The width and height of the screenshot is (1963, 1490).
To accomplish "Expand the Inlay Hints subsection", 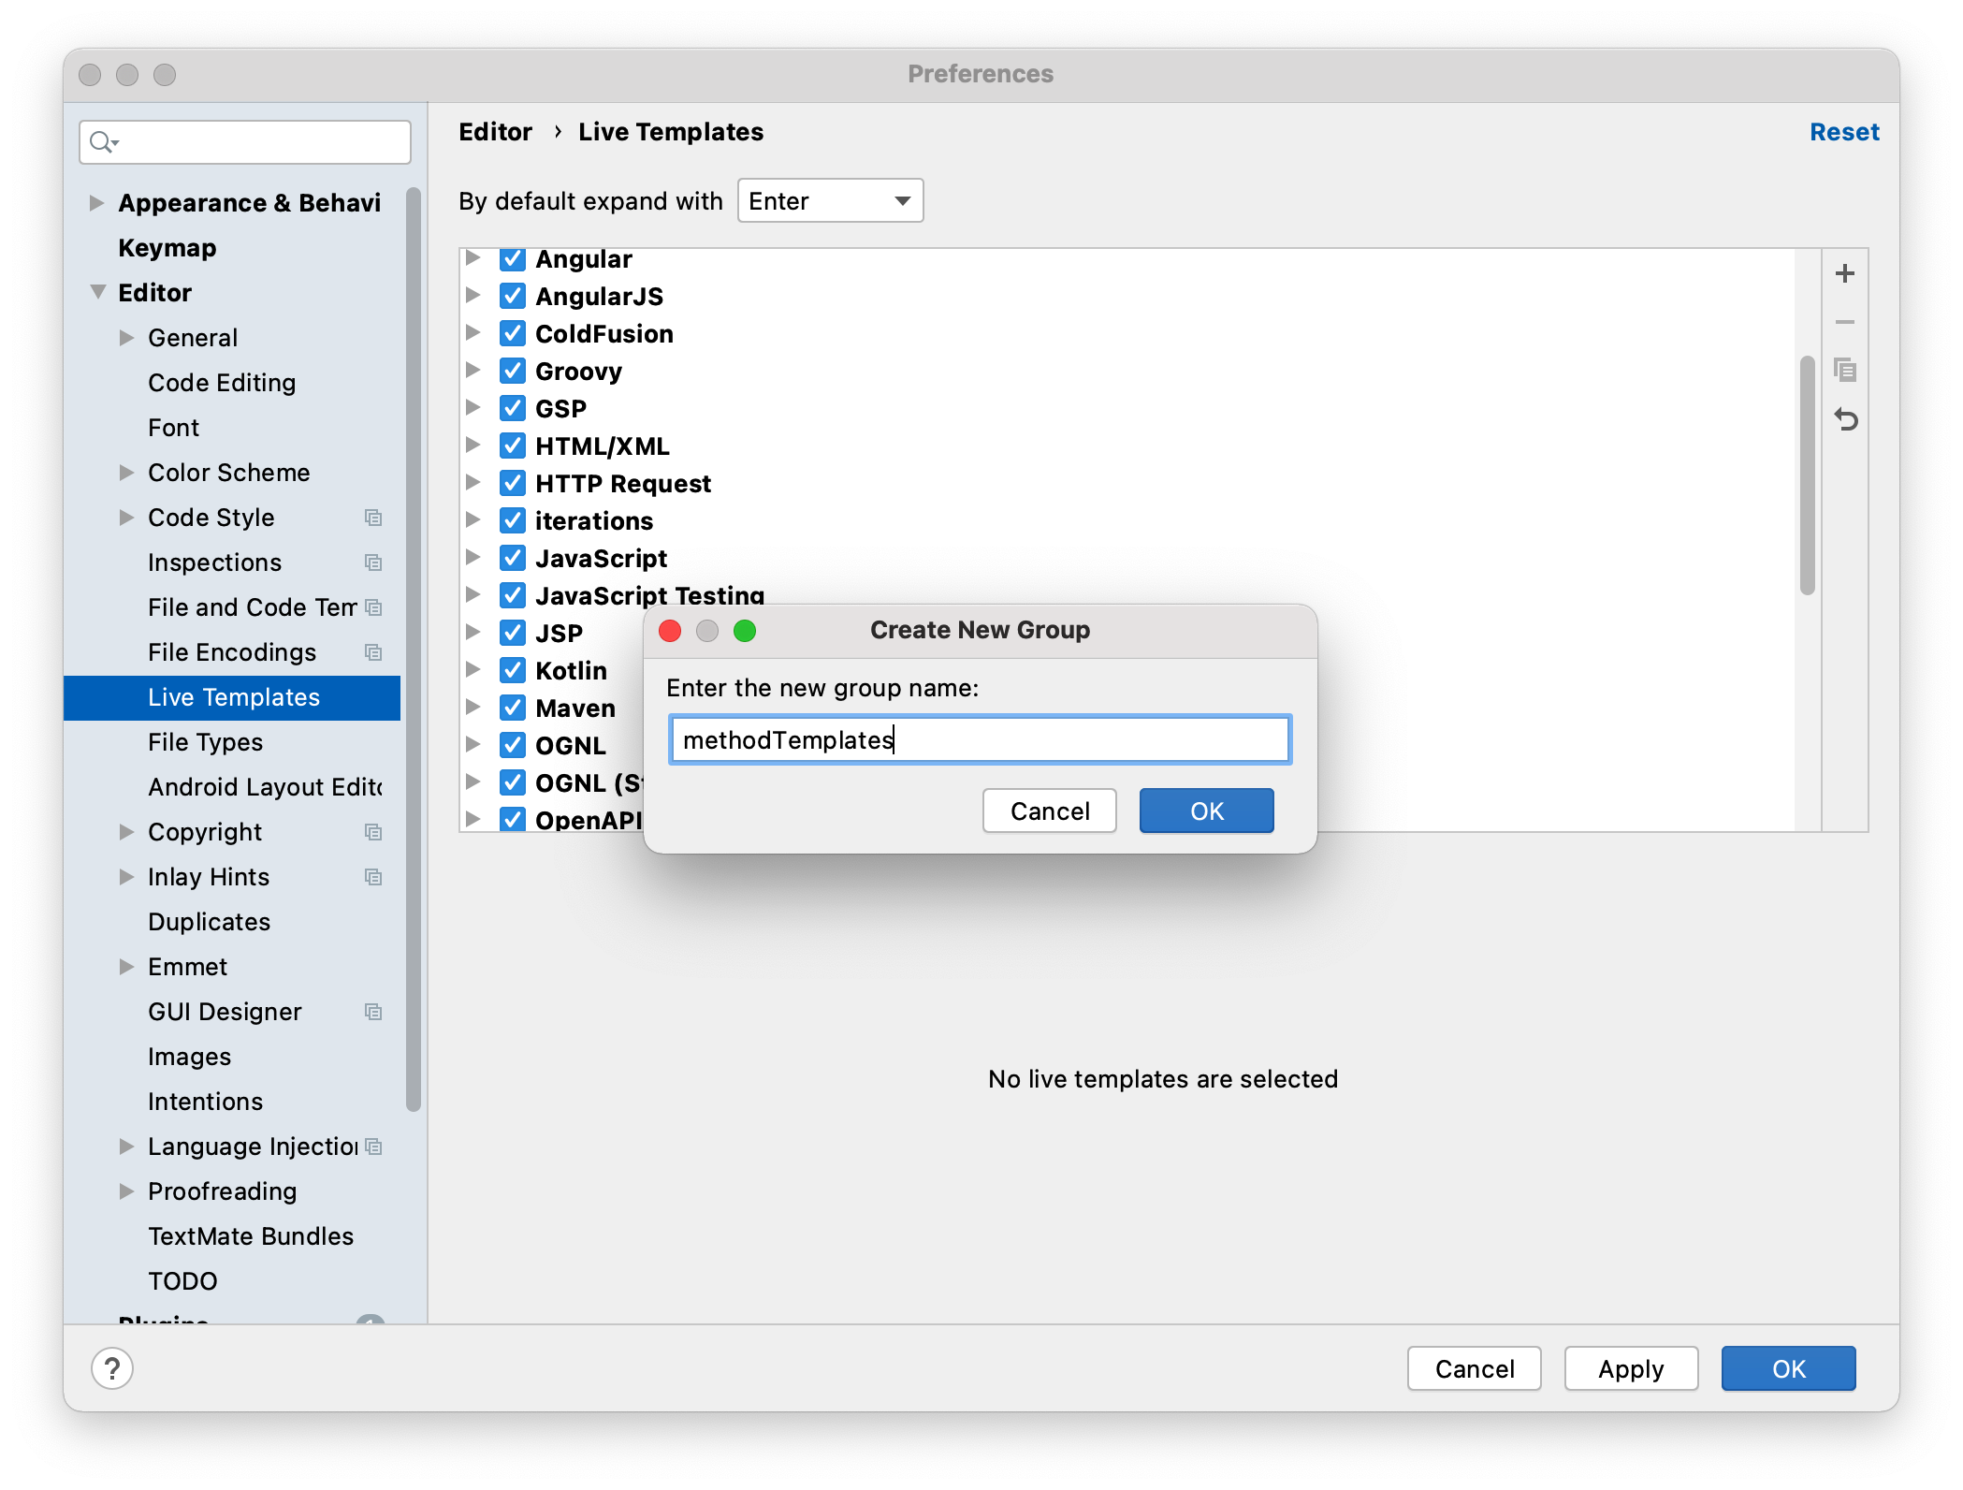I will [126, 877].
